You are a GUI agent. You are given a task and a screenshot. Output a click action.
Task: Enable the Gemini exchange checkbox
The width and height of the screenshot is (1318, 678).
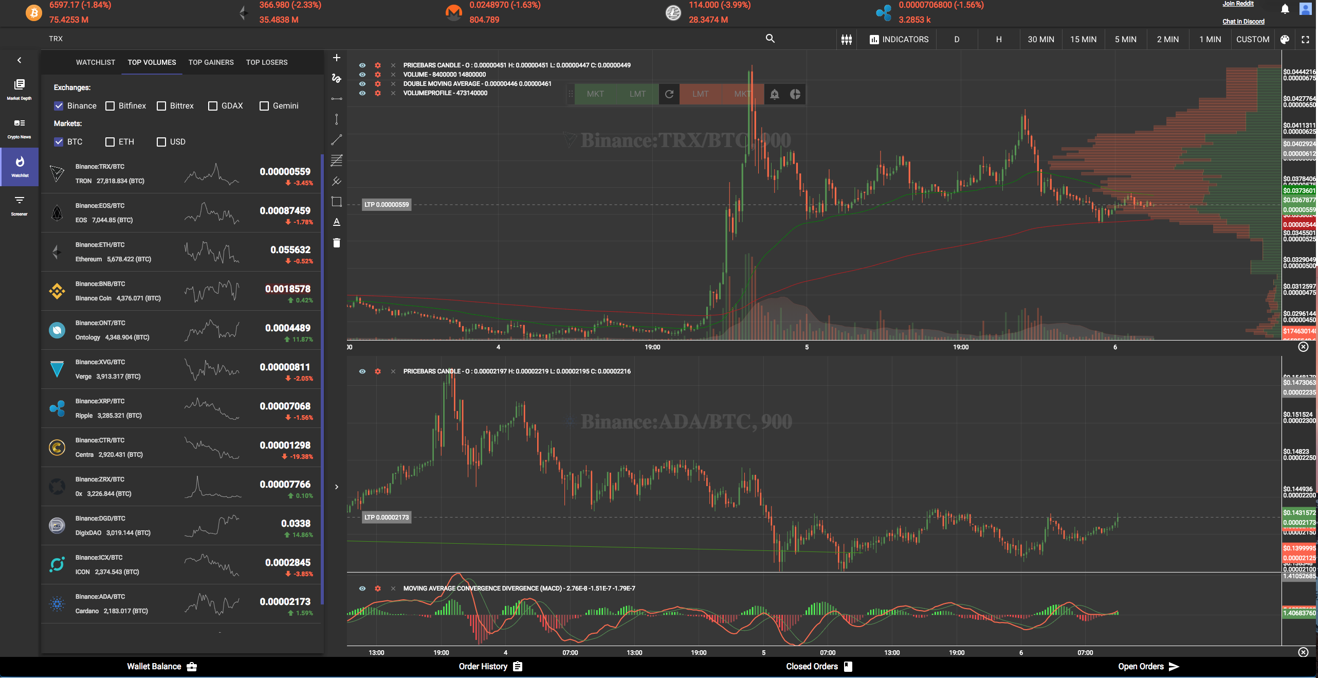click(x=264, y=106)
